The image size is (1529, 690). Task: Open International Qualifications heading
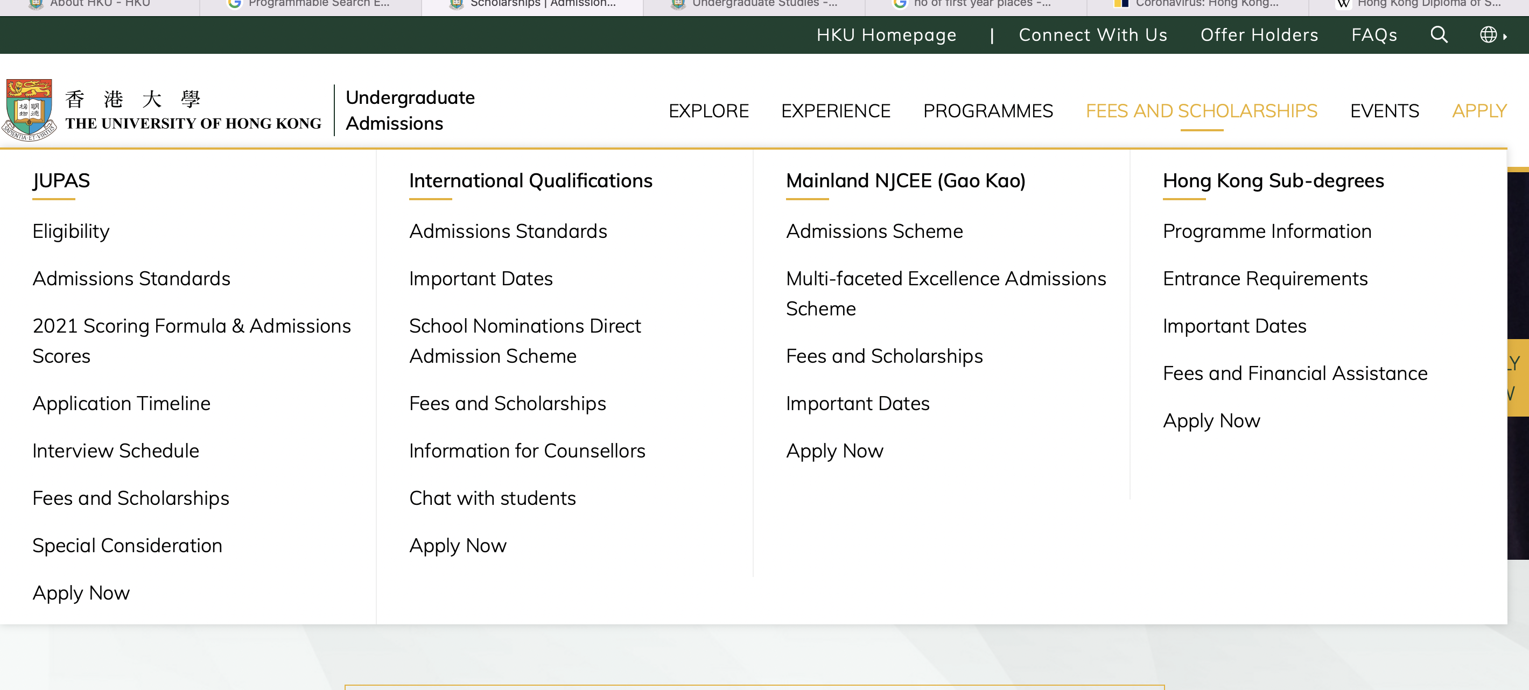(531, 180)
